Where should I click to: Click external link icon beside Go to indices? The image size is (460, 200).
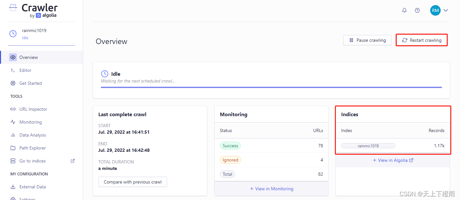[73, 161]
